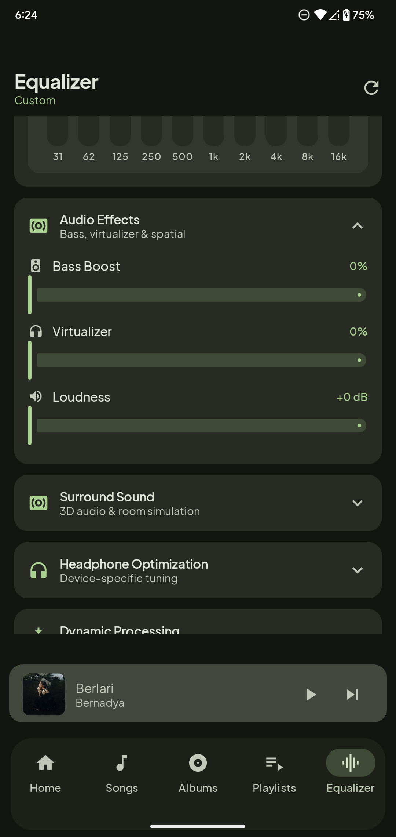Go to the Home tab
This screenshot has height=837, width=396.
tap(45, 771)
